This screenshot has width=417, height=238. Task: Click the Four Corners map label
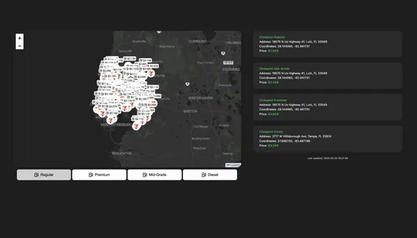click(206, 62)
